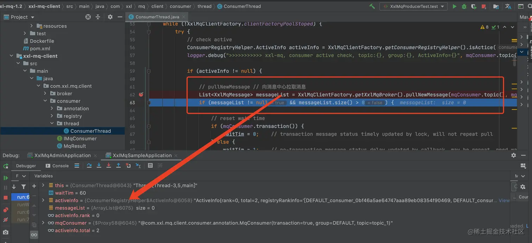Open Project Structure folder icon in toolbar
The width and height of the screenshot is (532, 243).
(496, 6)
